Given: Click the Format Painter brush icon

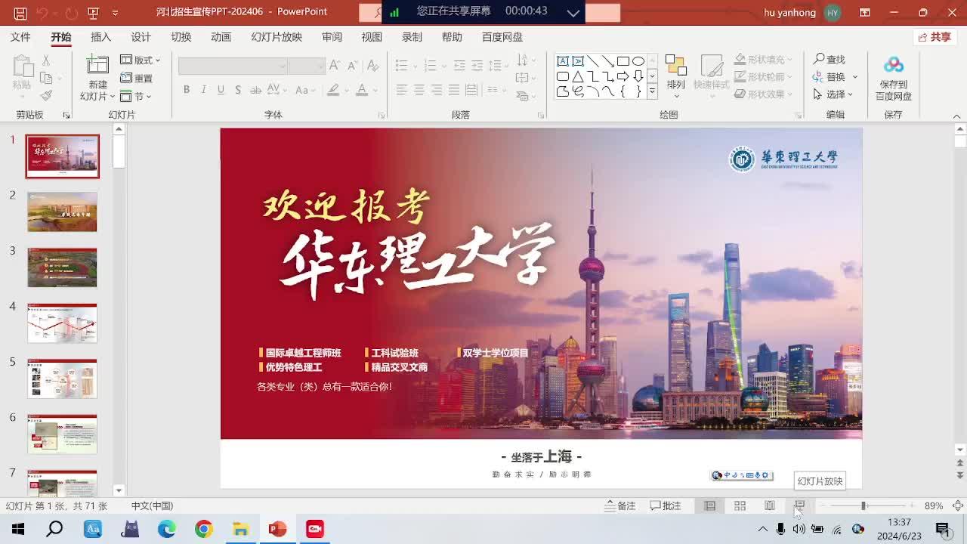Looking at the screenshot, I should (46, 95).
